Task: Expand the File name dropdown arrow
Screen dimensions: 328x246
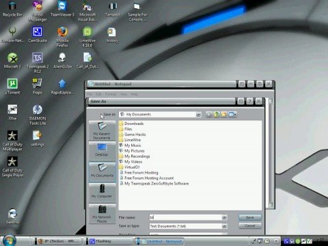Action: pos(224,217)
